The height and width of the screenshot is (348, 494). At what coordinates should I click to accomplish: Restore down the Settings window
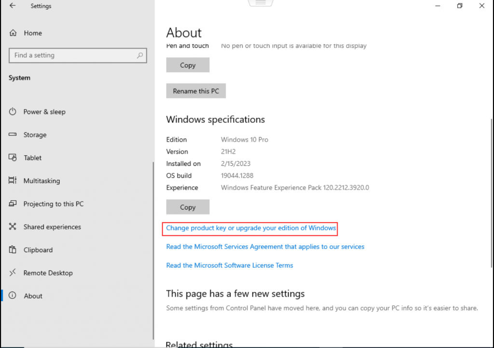click(x=460, y=6)
